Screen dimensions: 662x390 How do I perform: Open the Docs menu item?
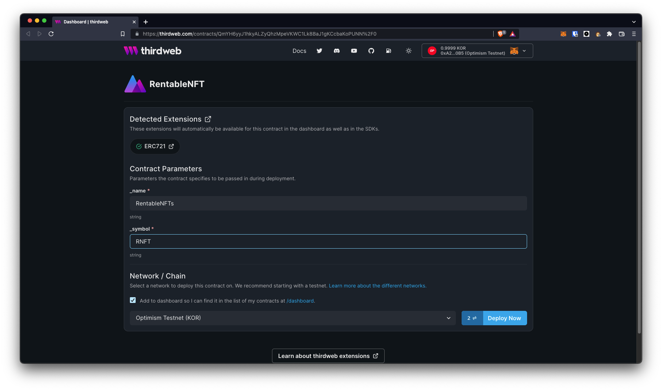[299, 51]
